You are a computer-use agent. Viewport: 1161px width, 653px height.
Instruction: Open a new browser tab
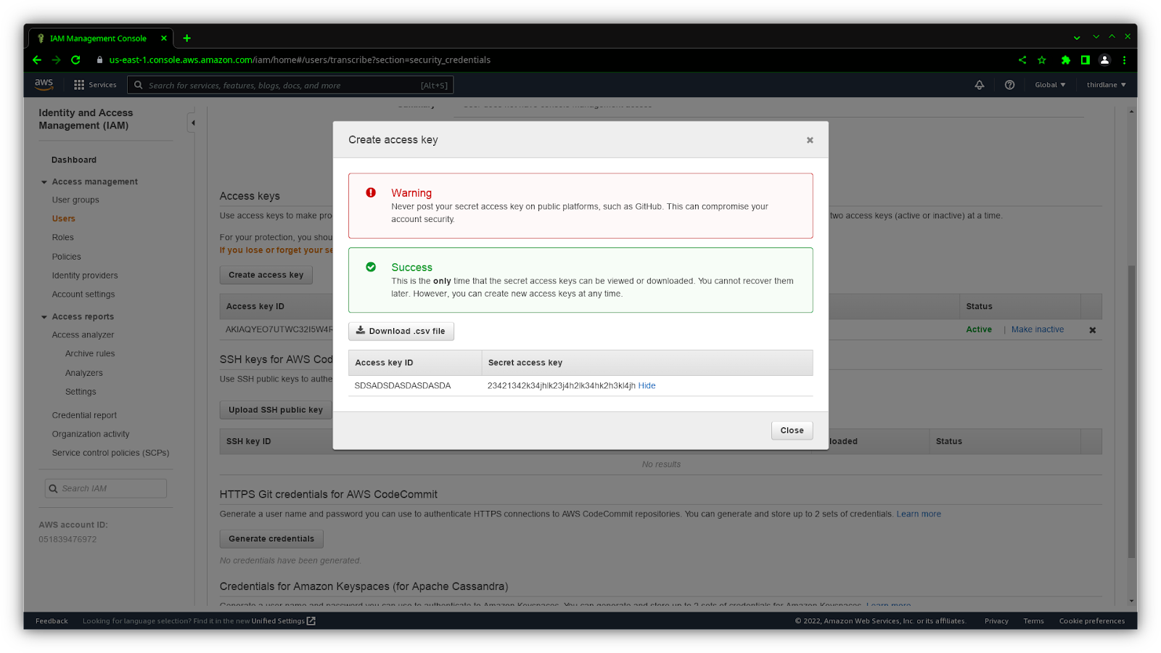(186, 38)
